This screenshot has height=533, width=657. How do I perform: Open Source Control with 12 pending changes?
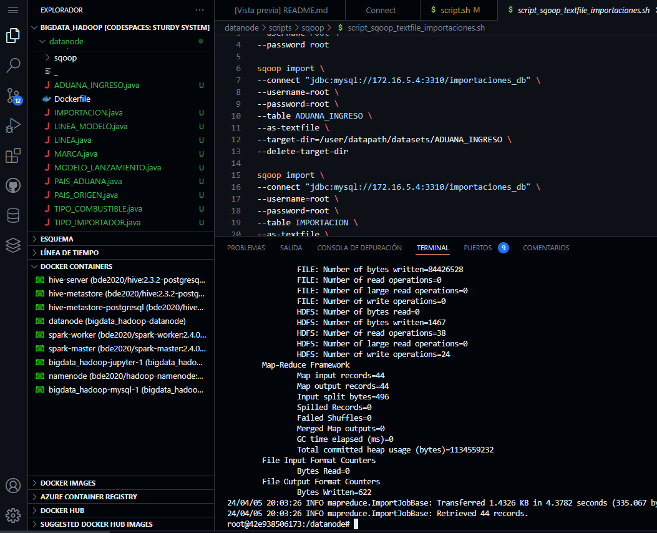tap(13, 95)
